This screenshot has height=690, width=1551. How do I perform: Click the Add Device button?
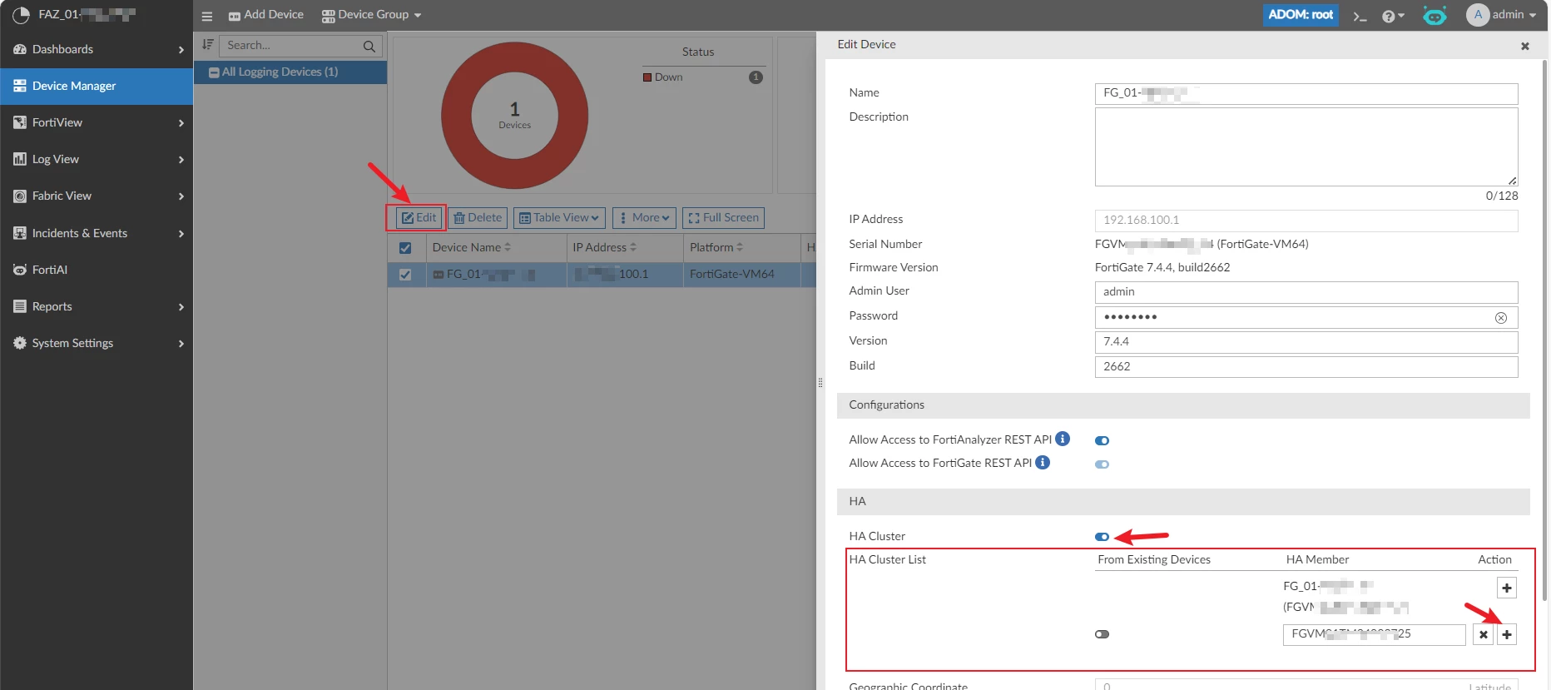tap(266, 15)
